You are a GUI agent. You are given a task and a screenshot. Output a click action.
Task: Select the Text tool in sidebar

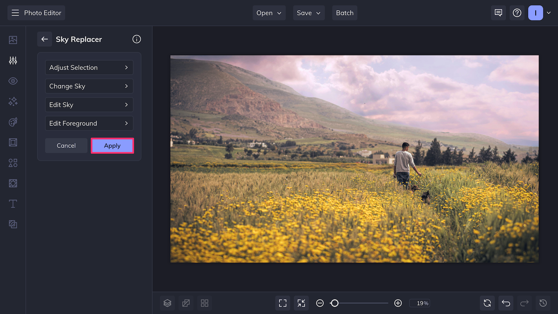[13, 204]
